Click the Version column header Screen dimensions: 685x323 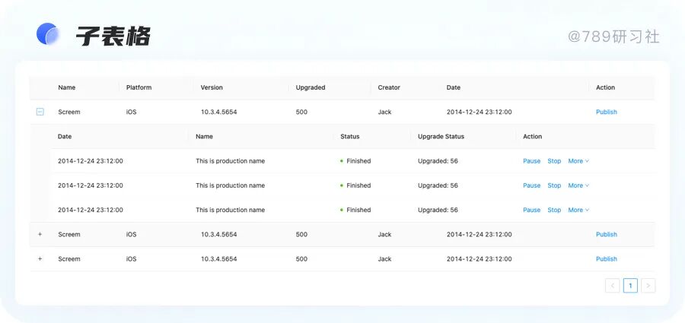tap(212, 87)
